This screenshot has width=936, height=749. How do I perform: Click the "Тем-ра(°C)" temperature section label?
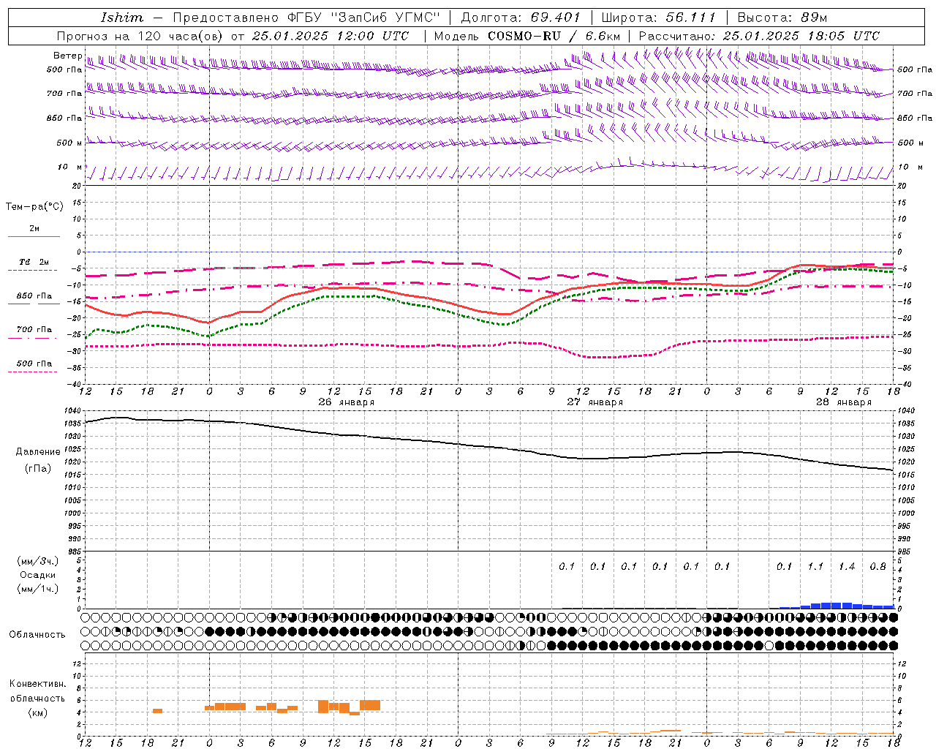(34, 207)
